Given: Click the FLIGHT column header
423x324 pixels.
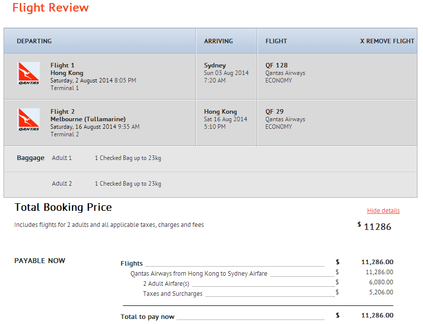Looking at the screenshot, I should (276, 41).
